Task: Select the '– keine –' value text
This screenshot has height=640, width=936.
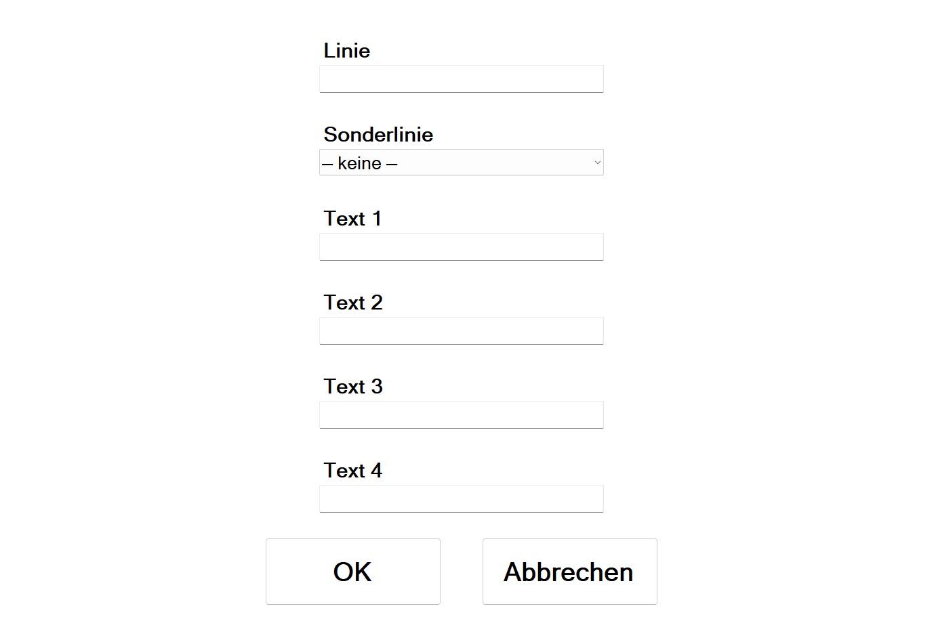Action: coord(360,164)
